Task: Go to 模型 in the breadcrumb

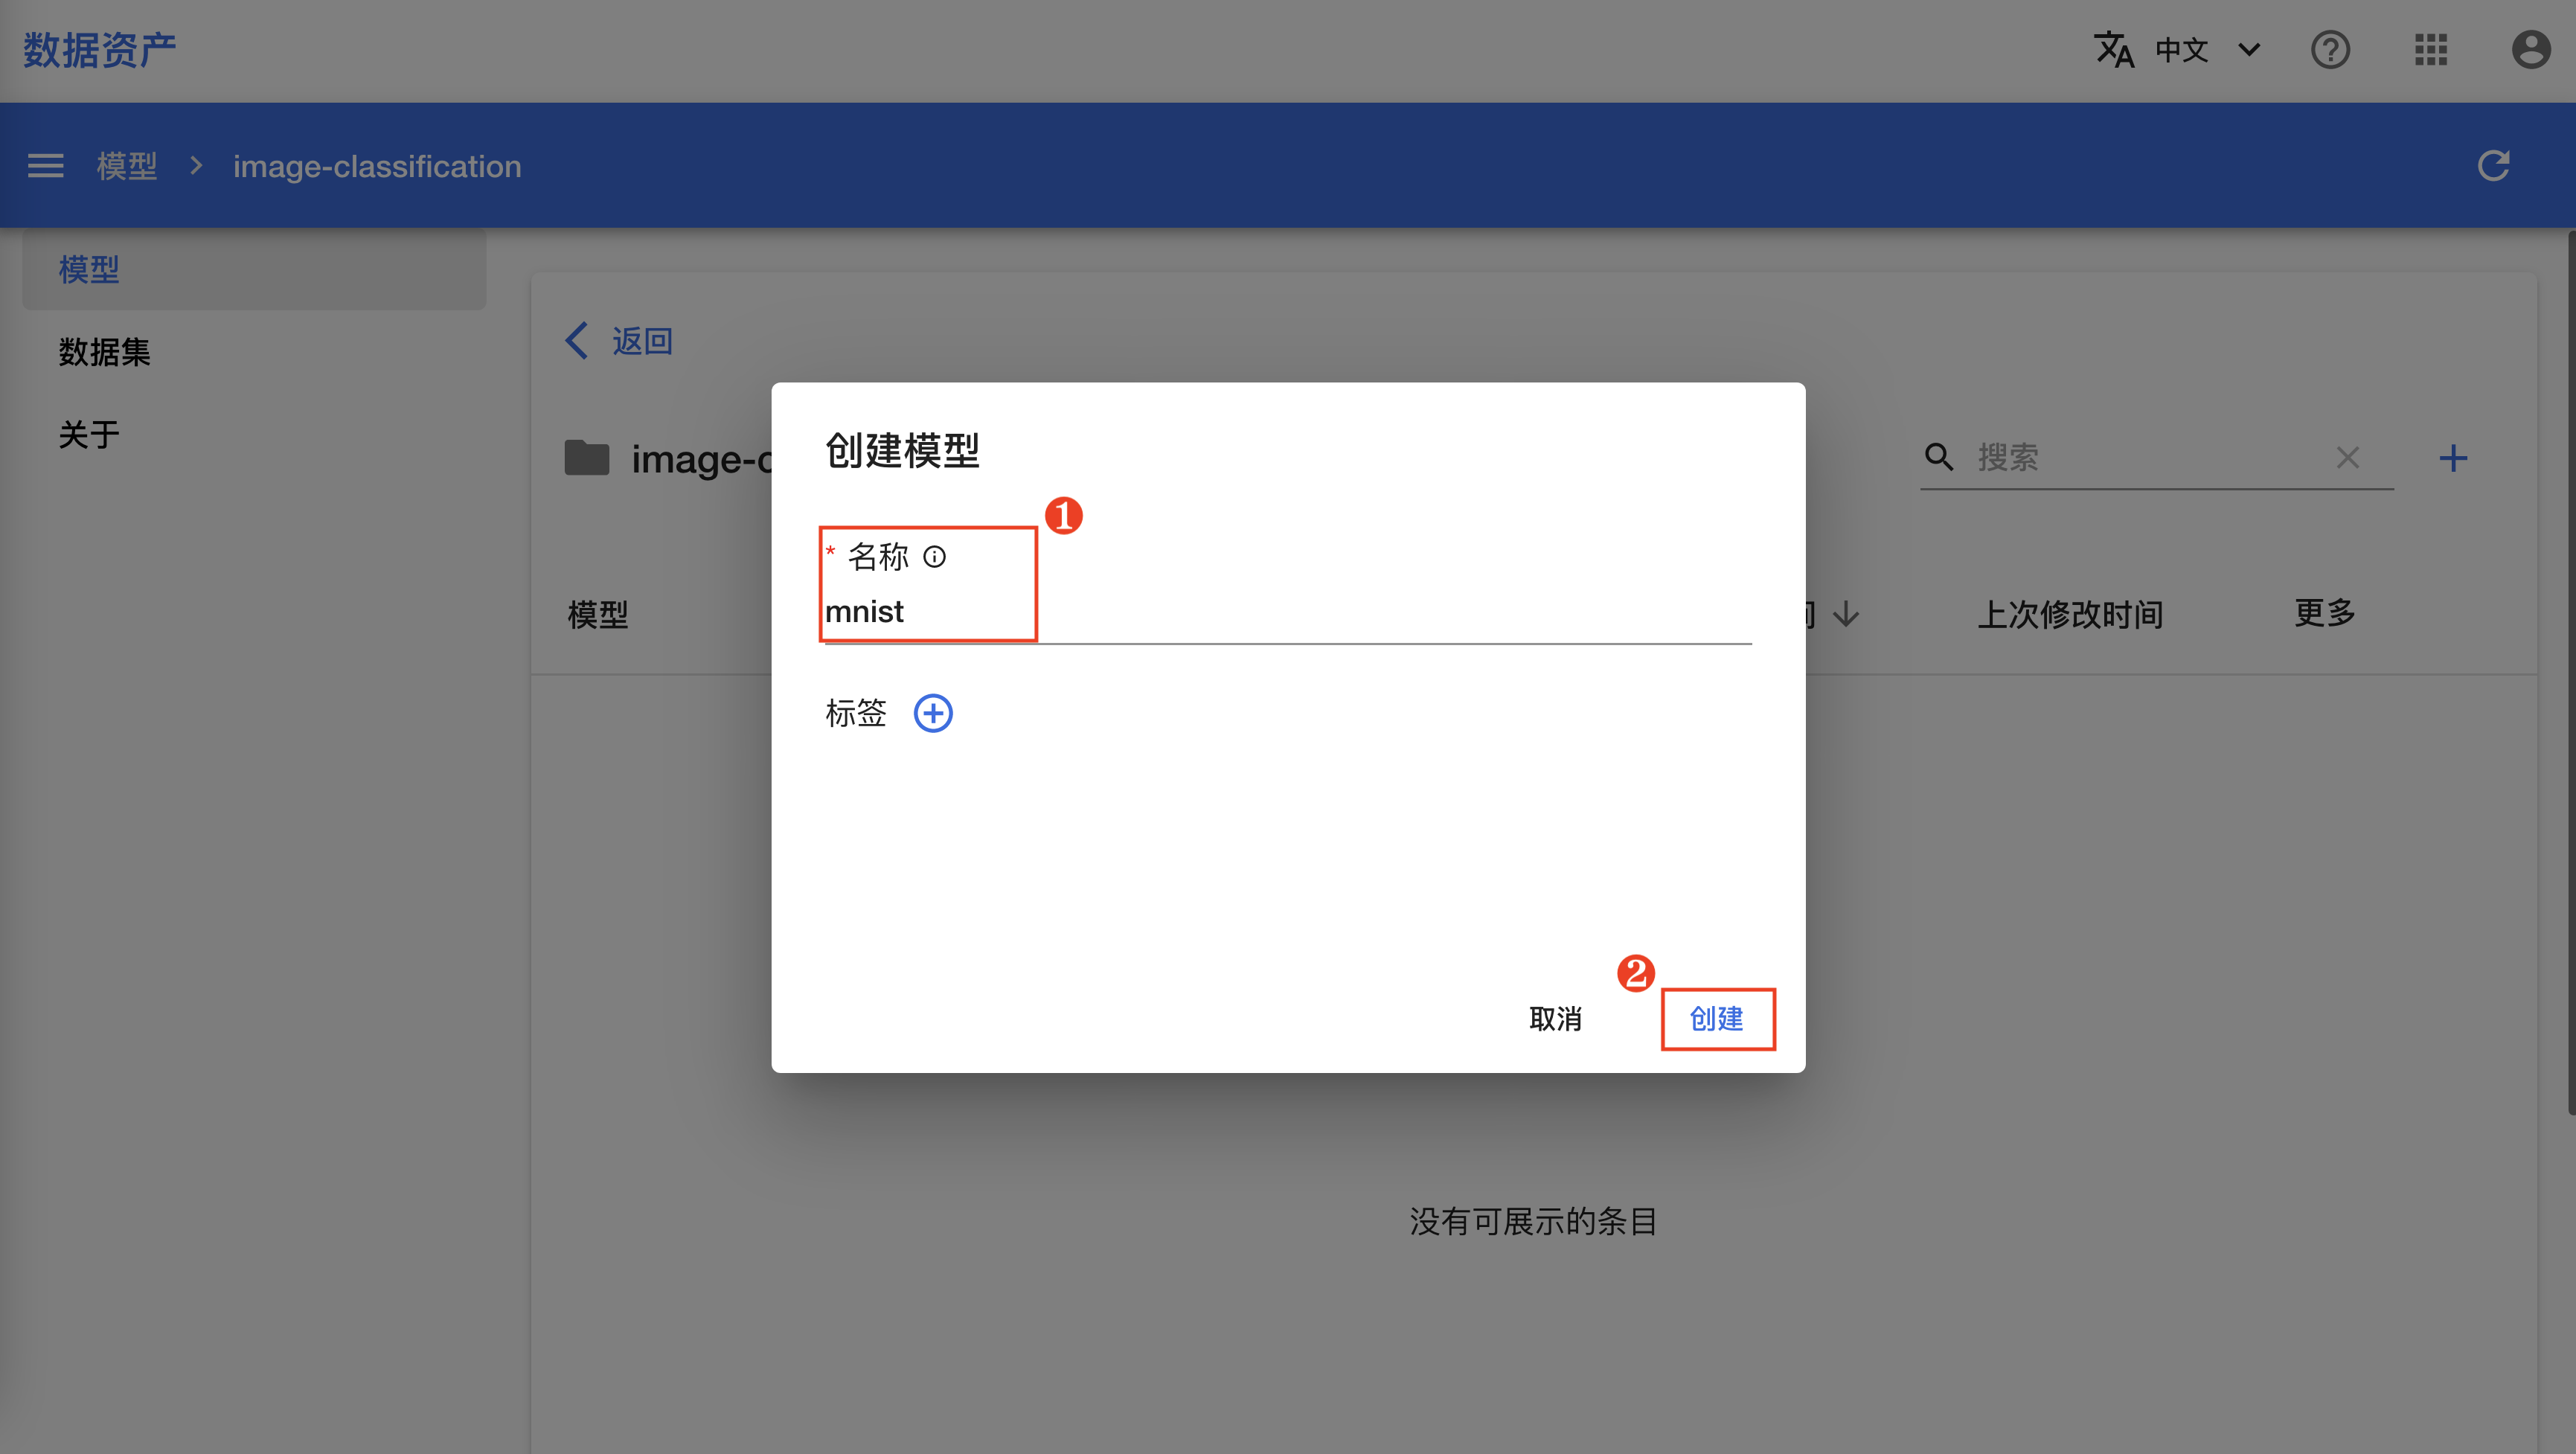Action: pos(127,166)
